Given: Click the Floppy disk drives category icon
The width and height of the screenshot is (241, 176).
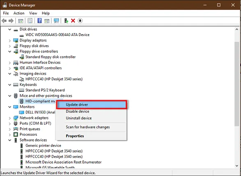Looking at the screenshot, I should tap(16, 46).
